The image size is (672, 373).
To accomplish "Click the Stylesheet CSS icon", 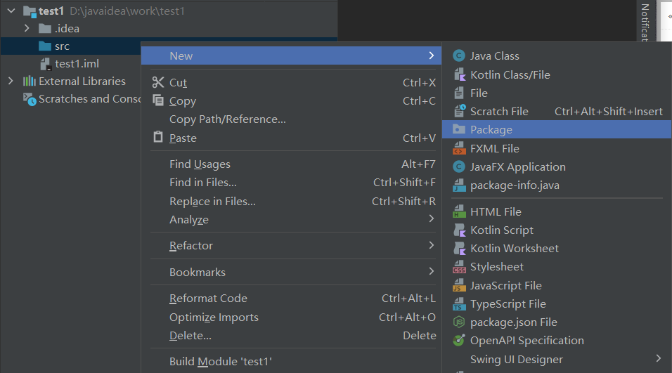I will coord(459,267).
